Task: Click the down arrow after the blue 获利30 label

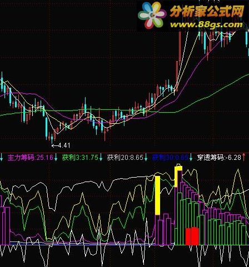Action: click(x=191, y=158)
